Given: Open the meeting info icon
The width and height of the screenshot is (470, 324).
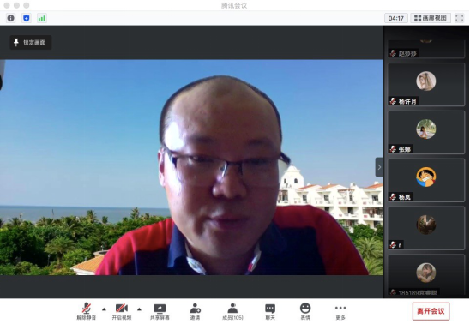Looking at the screenshot, I should (11, 18).
